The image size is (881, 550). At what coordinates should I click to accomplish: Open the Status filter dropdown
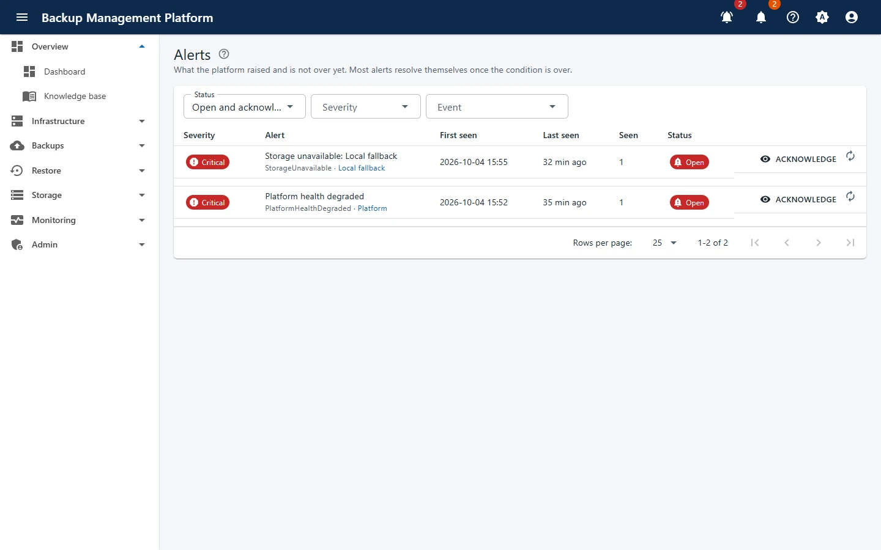coord(245,107)
